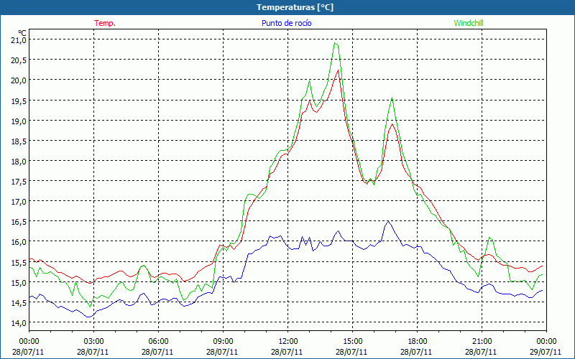Image resolution: width=575 pixels, height=359 pixels.
Task: Click the '14,5' y-axis label
Action: pyautogui.click(x=19, y=302)
